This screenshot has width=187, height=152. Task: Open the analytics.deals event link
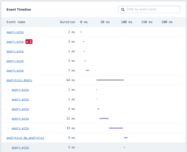(x=19, y=80)
